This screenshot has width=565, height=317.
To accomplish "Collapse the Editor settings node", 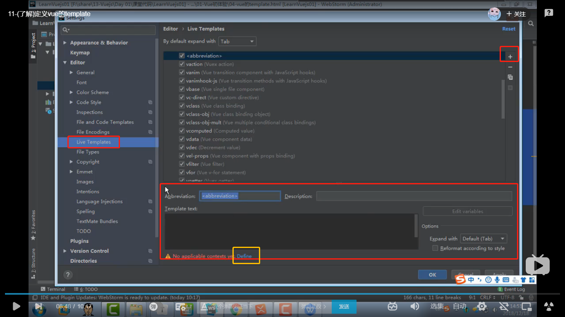I will pyautogui.click(x=65, y=62).
